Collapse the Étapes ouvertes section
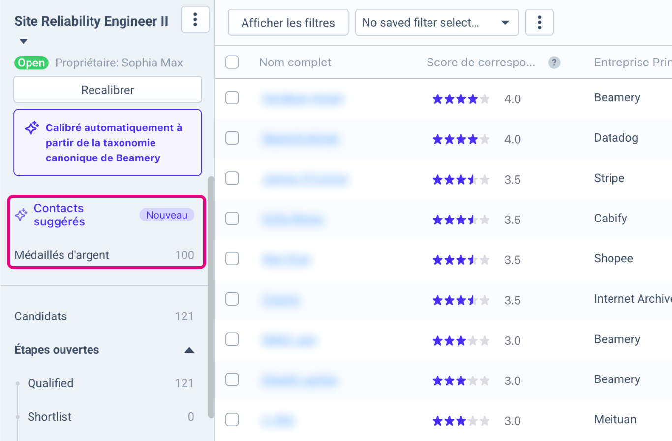The width and height of the screenshot is (672, 441). click(x=189, y=350)
